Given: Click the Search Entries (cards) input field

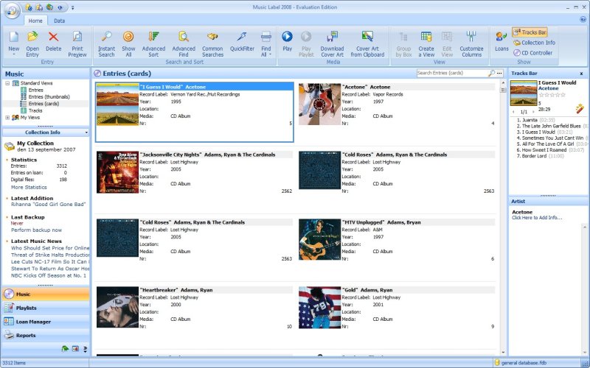Looking at the screenshot, I should coord(451,74).
